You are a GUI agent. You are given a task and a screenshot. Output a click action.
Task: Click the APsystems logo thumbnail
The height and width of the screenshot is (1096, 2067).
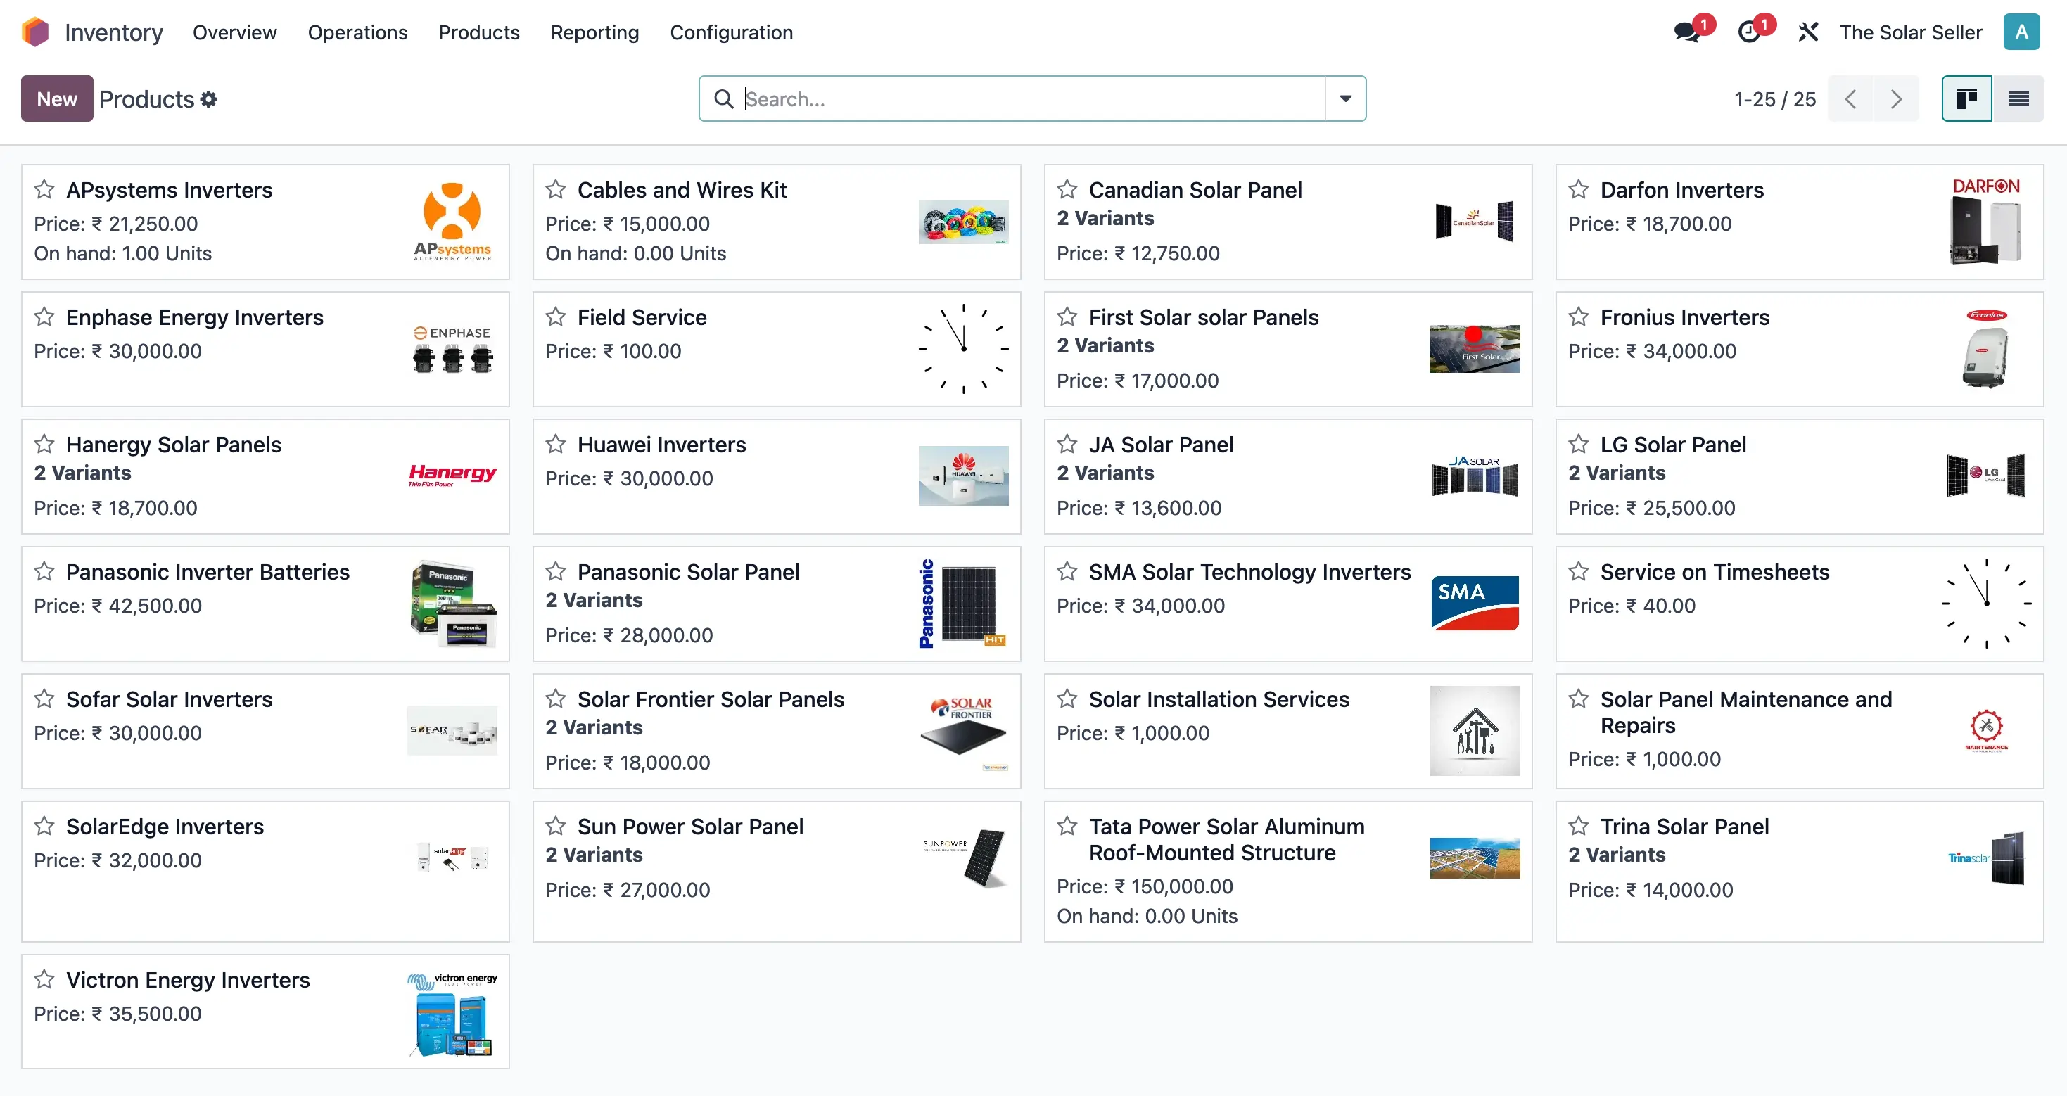[452, 222]
